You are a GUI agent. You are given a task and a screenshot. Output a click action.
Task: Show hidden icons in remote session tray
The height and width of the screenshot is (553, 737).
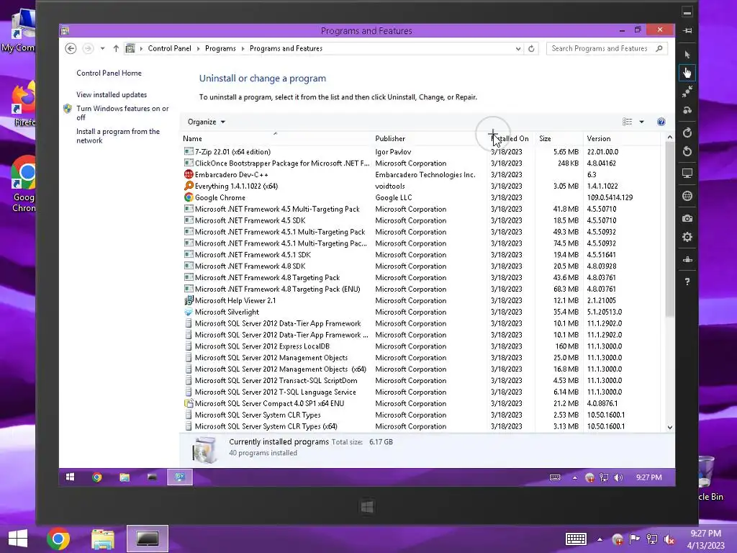click(x=574, y=478)
